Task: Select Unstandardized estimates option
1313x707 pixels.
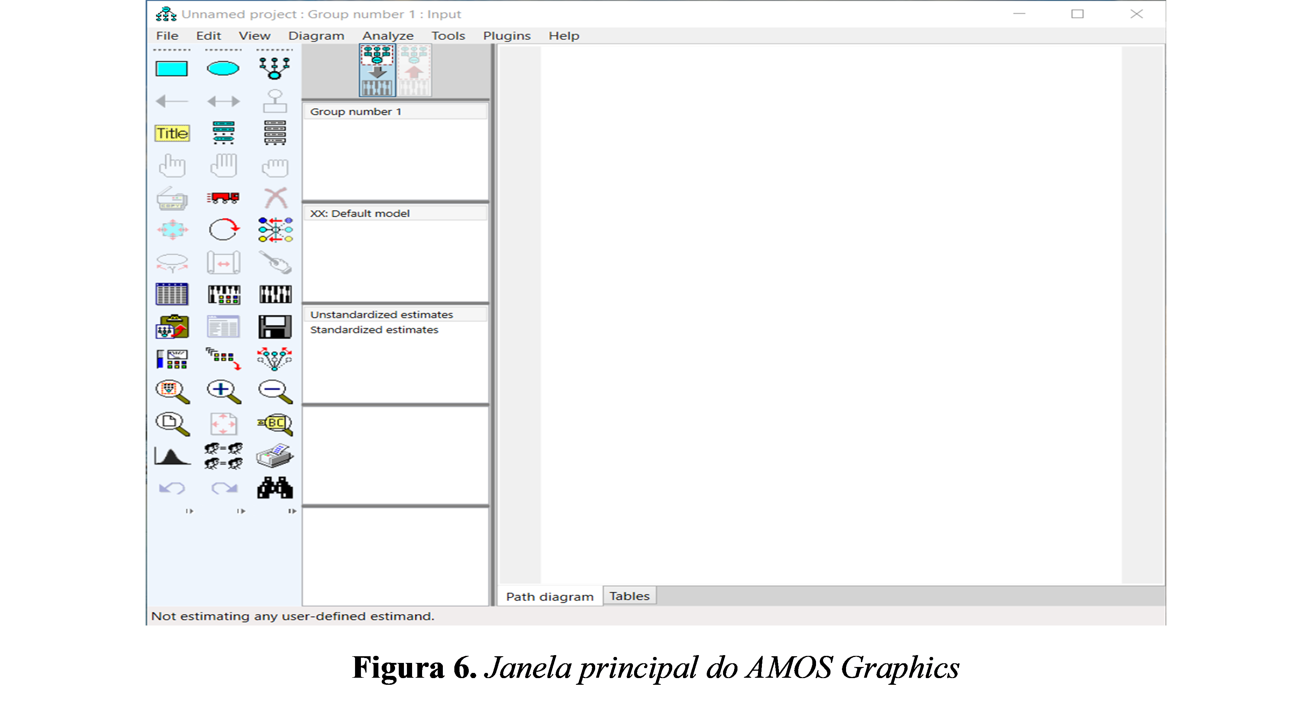Action: point(381,315)
